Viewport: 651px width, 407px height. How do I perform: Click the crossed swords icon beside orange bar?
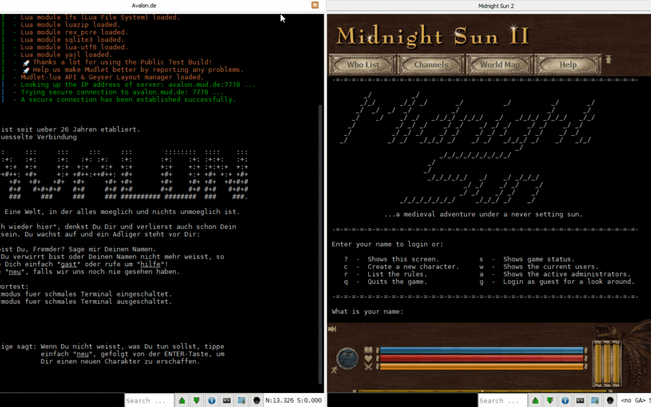pyautogui.click(x=368, y=367)
